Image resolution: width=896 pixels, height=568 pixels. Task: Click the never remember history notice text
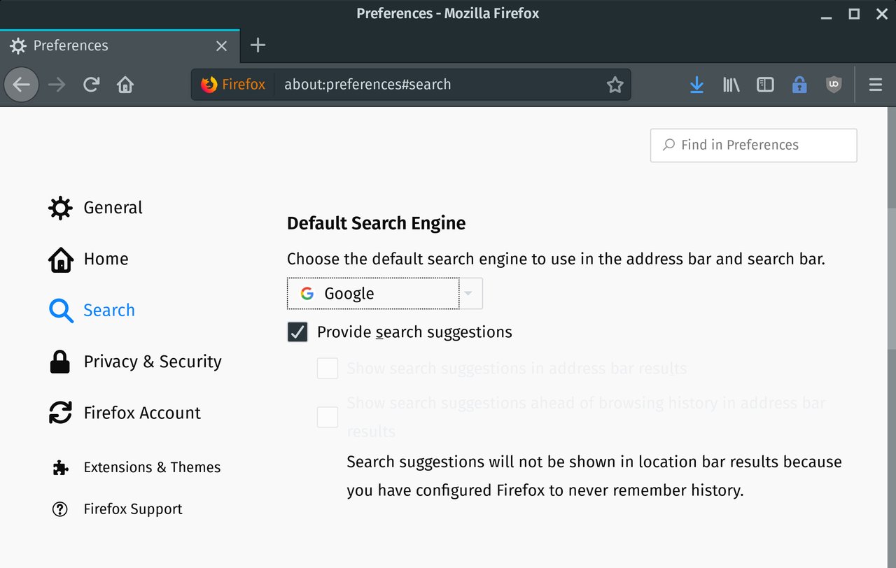click(594, 476)
